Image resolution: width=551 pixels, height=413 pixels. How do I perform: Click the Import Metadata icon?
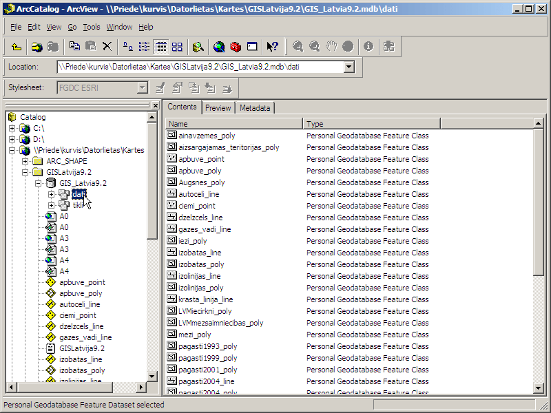coord(211,88)
